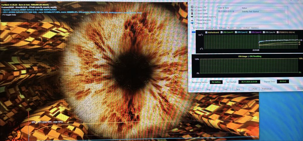This screenshot has height=141, width=303.
Task: Click the FurMark GPU 1 temperature graph label
Action: coord(47,122)
